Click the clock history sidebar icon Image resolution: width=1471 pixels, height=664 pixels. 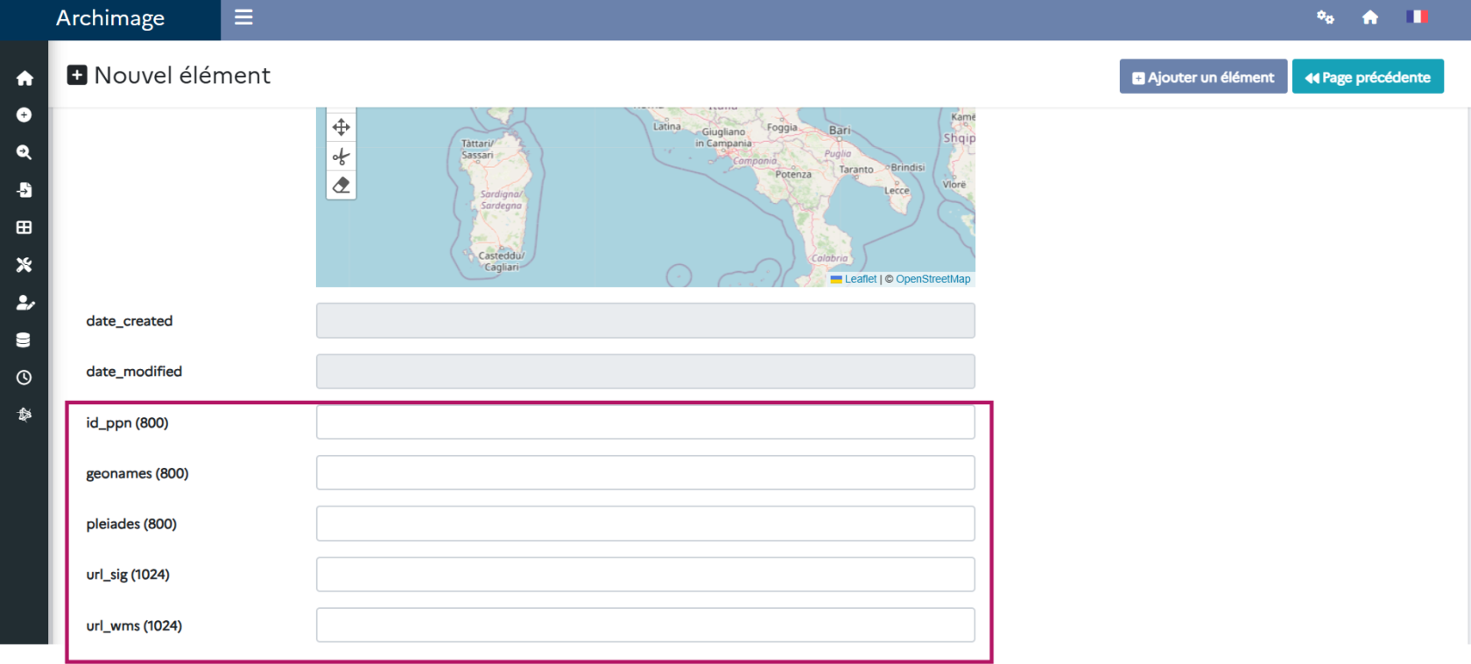pos(25,378)
